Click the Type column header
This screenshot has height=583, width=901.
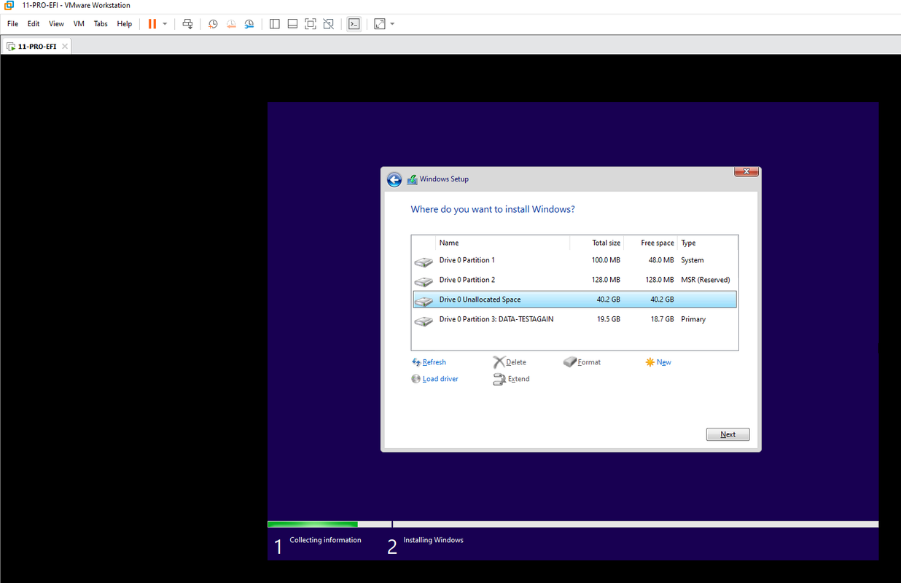pyautogui.click(x=707, y=243)
